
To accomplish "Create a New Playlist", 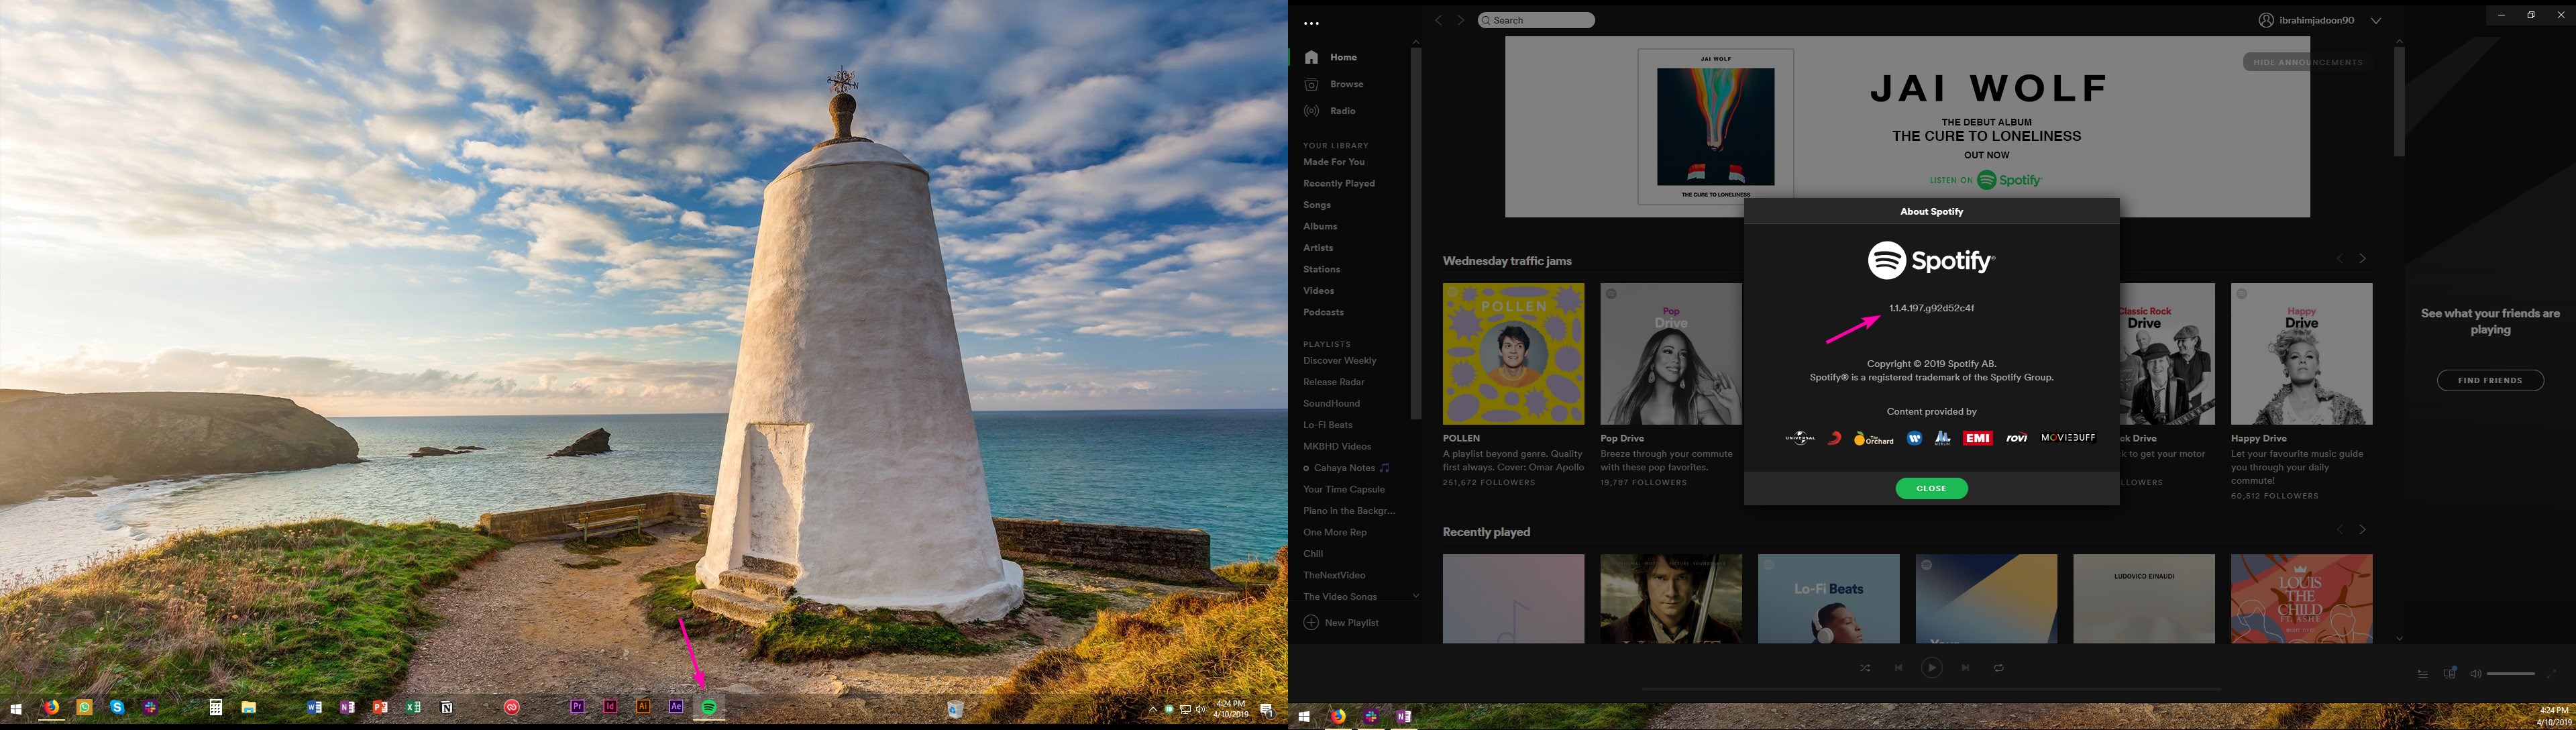I will pyautogui.click(x=1341, y=623).
